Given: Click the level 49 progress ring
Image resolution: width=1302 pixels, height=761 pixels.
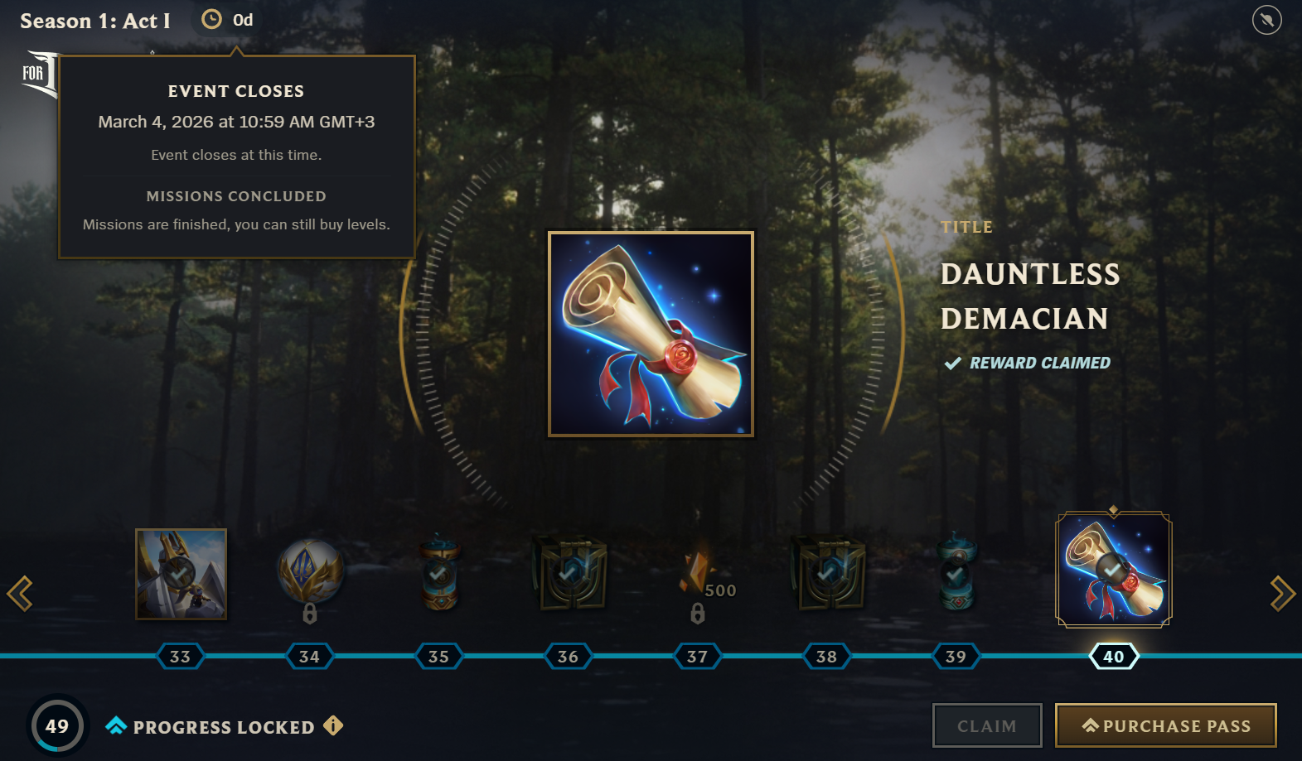Looking at the screenshot, I should (57, 726).
